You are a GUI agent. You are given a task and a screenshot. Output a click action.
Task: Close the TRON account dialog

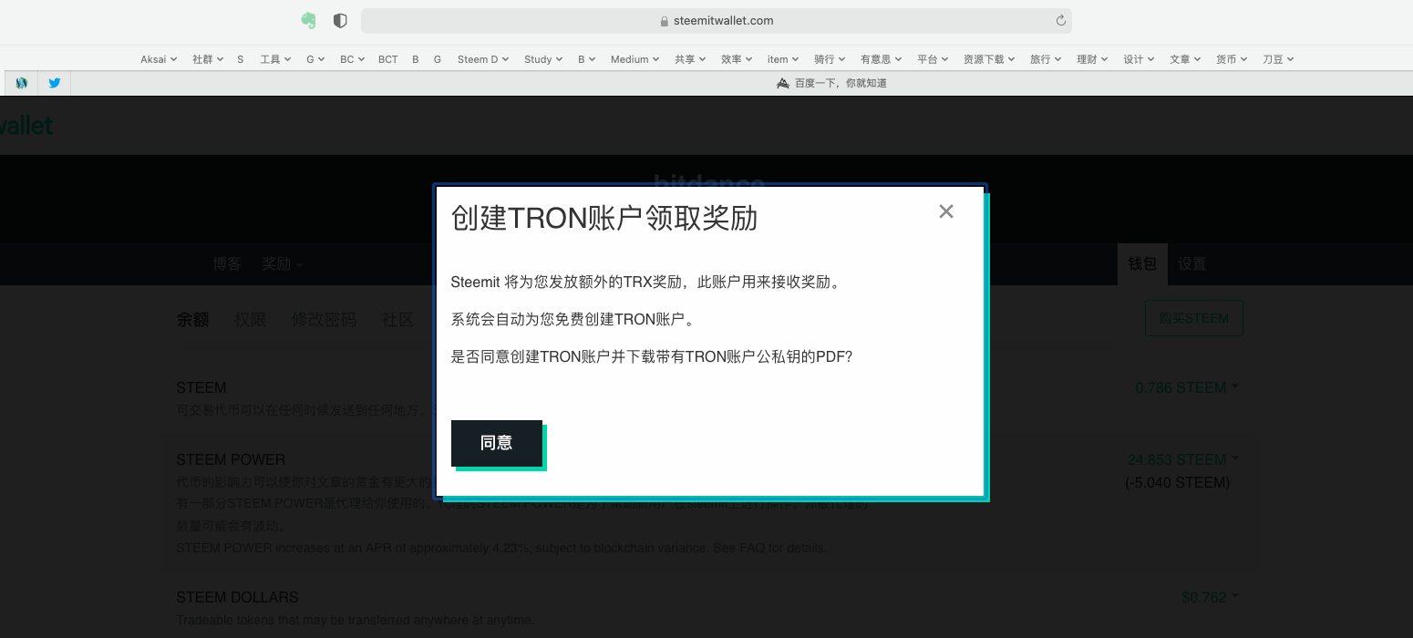coord(946,211)
